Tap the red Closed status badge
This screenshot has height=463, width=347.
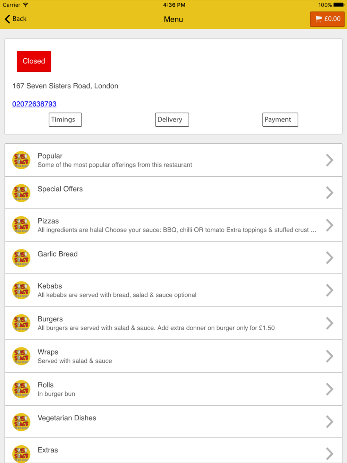[34, 61]
